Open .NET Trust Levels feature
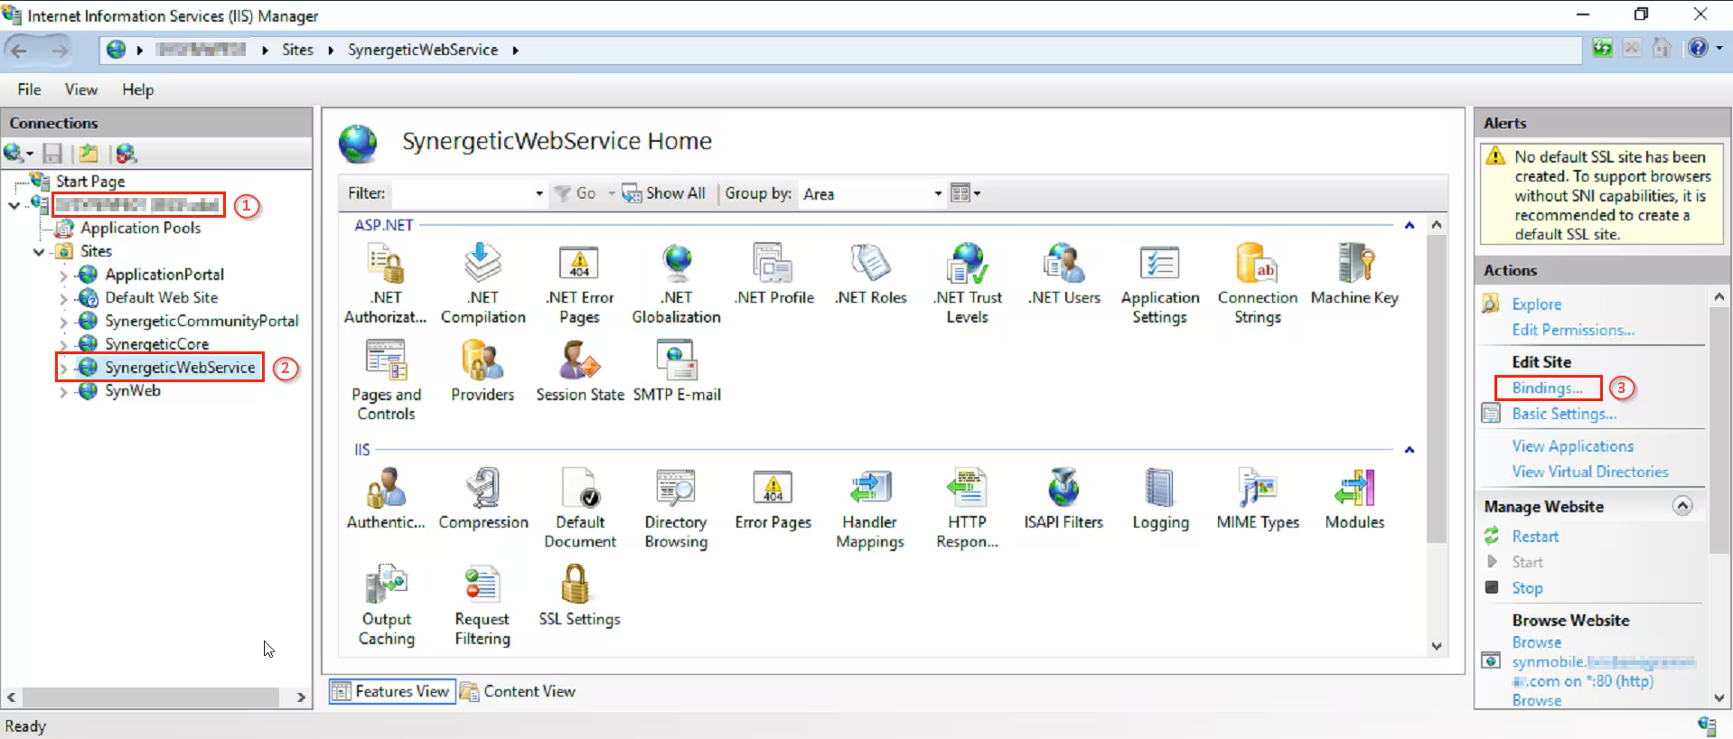This screenshot has height=739, width=1733. tap(968, 283)
